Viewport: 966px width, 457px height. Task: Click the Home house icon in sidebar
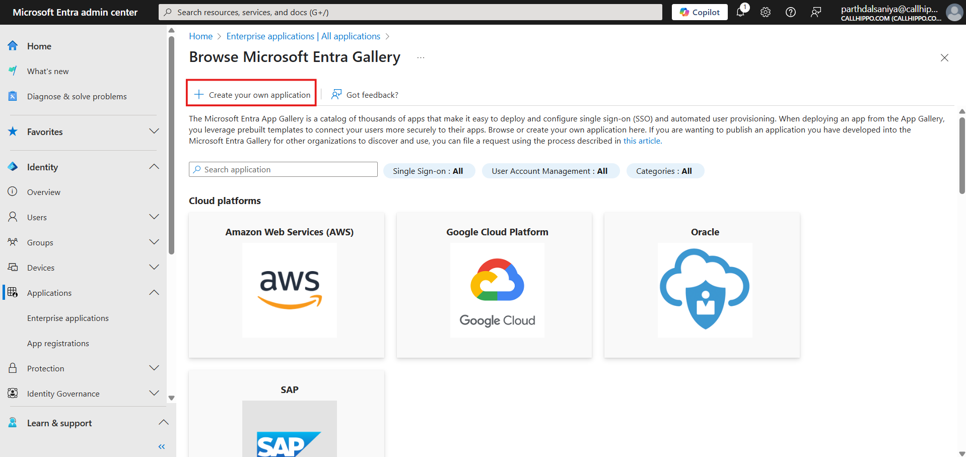click(13, 46)
